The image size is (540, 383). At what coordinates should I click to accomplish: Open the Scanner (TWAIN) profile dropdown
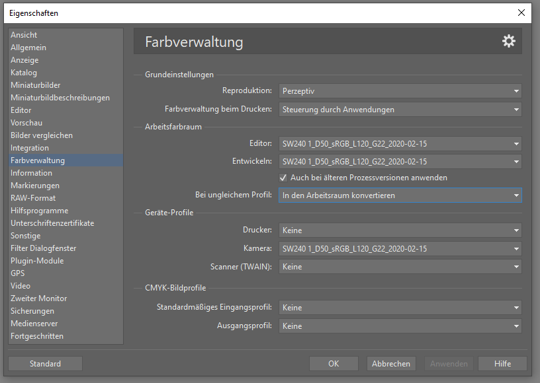coord(400,267)
